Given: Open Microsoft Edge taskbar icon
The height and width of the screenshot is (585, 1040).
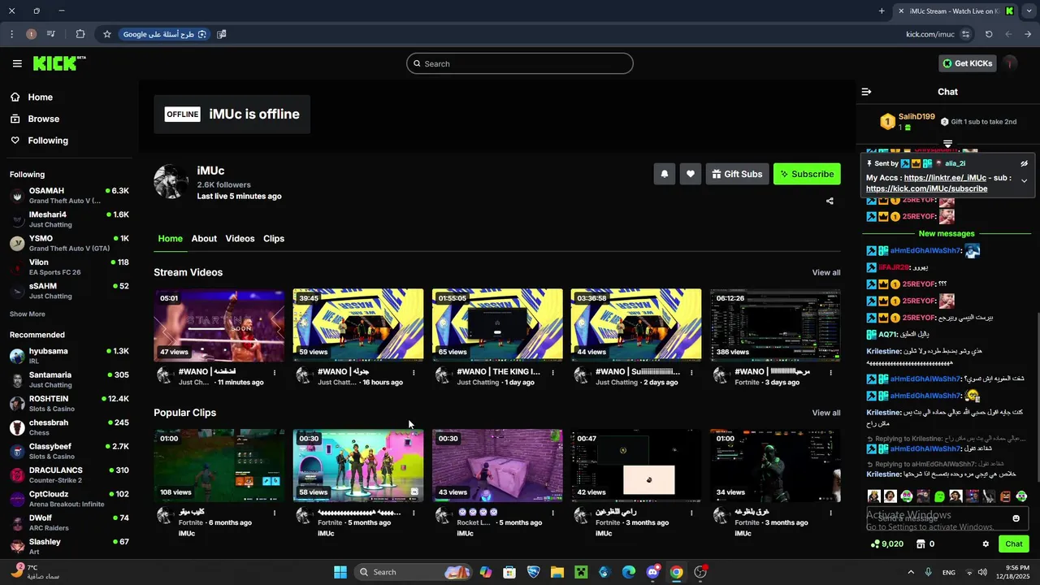Looking at the screenshot, I should point(629,572).
